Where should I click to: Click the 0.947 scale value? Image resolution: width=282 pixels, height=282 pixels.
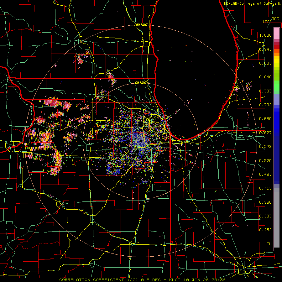coord(265,49)
